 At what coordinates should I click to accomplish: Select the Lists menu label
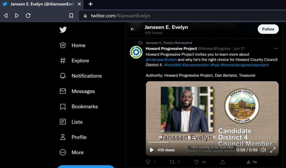click(x=77, y=122)
